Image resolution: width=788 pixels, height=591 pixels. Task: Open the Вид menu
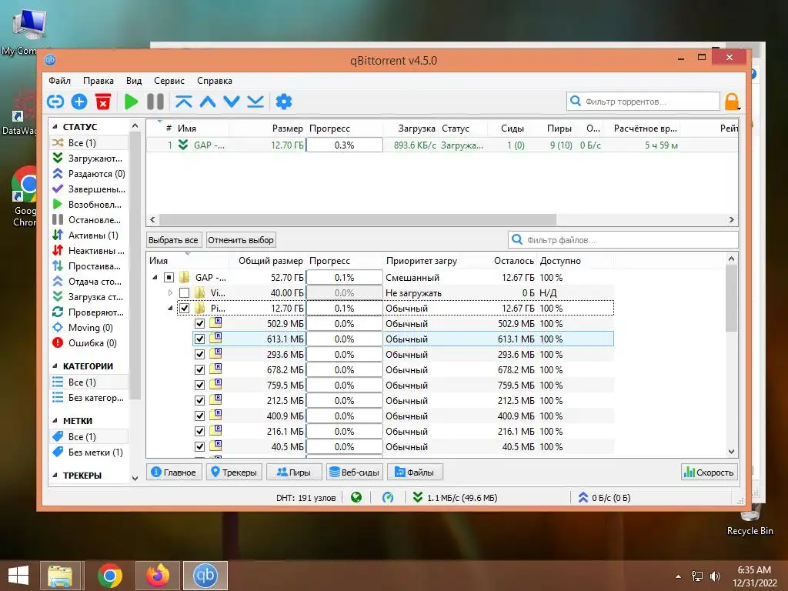pos(134,80)
